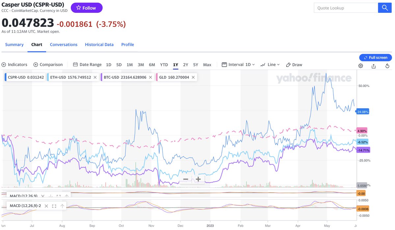395x230 pixels.
Task: Click the CSPR-USD legend chip
Action: (25, 77)
